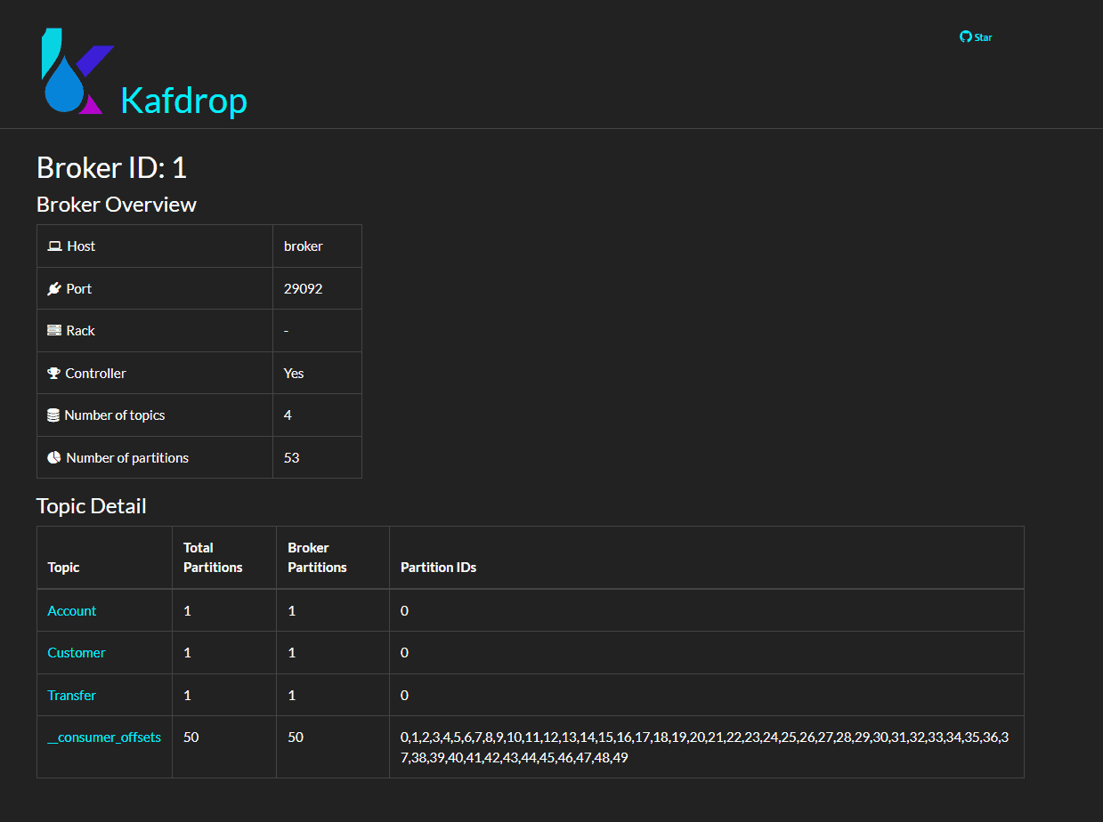Screen dimensions: 1103x822
Task: Click the Kafdrop title to return home
Action: [184, 101]
